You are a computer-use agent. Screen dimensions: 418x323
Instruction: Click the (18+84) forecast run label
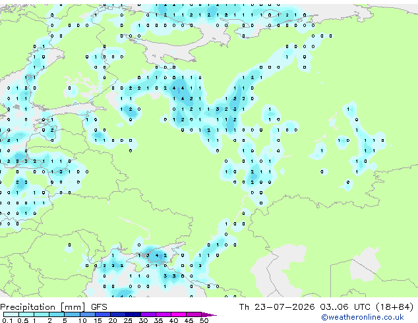pyautogui.click(x=394, y=307)
